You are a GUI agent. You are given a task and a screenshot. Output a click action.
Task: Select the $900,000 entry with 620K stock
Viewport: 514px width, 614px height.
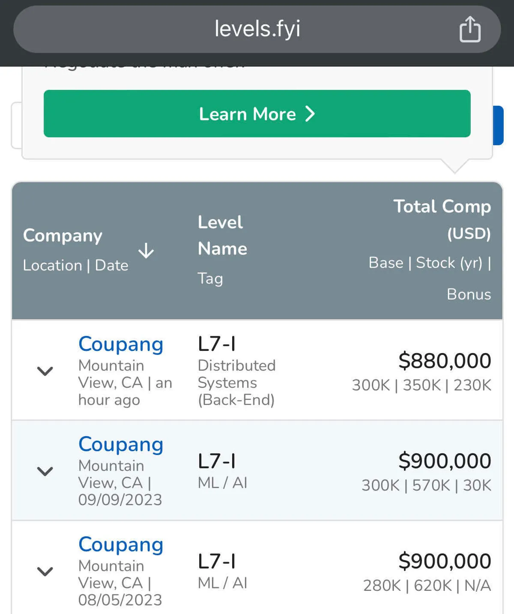(x=445, y=561)
